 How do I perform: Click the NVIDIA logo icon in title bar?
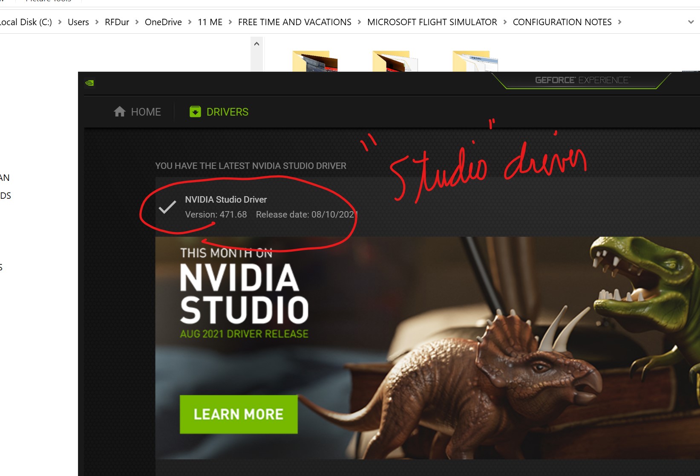(x=89, y=83)
